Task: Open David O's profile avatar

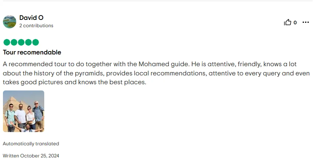Action: click(10, 22)
